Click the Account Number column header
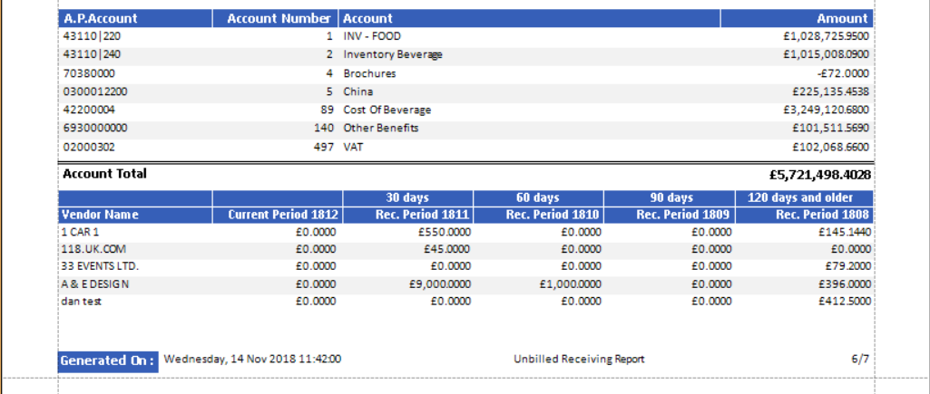 279,18
